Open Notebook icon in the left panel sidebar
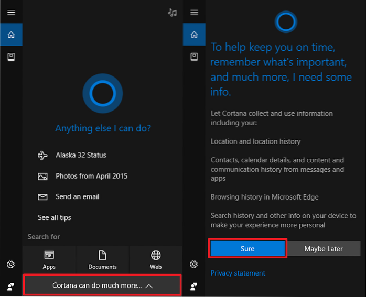Image resolution: width=366 pixels, height=297 pixels. (11, 57)
